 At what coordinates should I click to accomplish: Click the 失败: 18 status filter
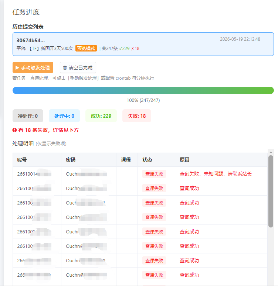[x=137, y=116]
